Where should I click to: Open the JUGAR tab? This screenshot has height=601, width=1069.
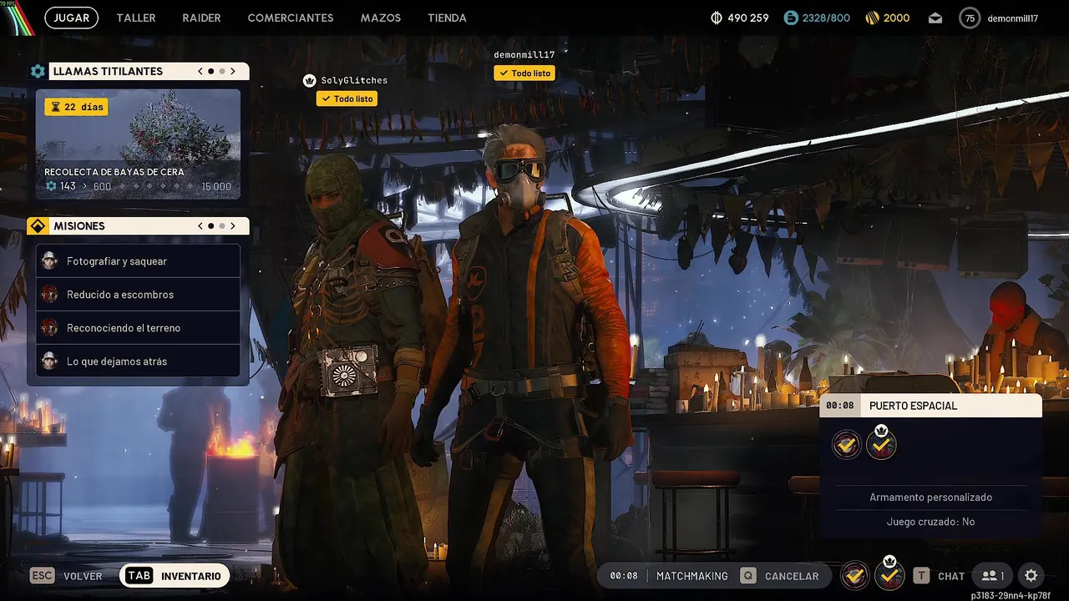[71, 18]
